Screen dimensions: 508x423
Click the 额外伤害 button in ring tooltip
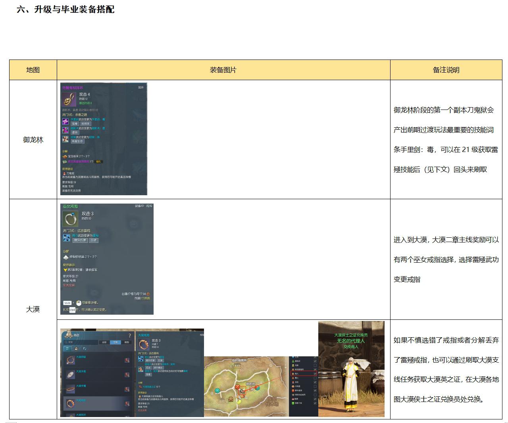(80, 240)
